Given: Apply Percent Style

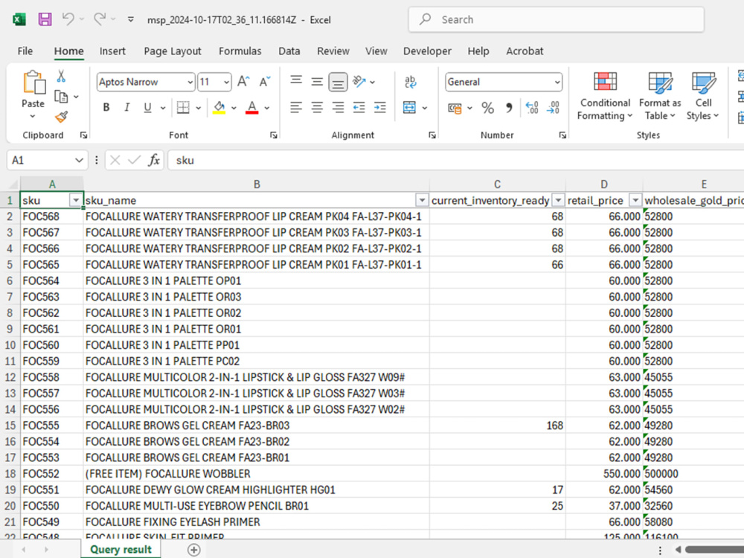Looking at the screenshot, I should pos(488,108).
